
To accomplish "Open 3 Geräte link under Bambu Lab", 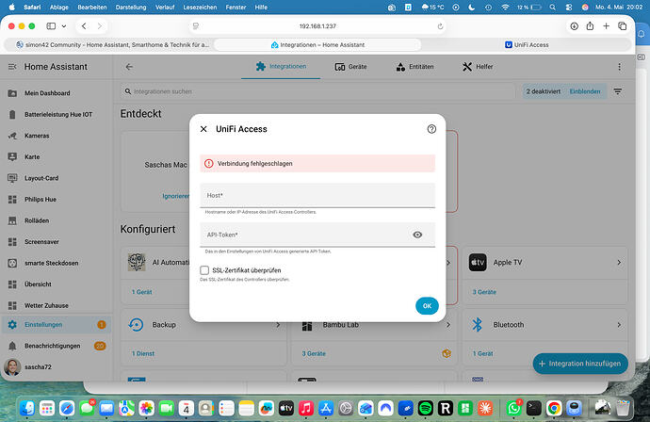I will click(x=314, y=353).
